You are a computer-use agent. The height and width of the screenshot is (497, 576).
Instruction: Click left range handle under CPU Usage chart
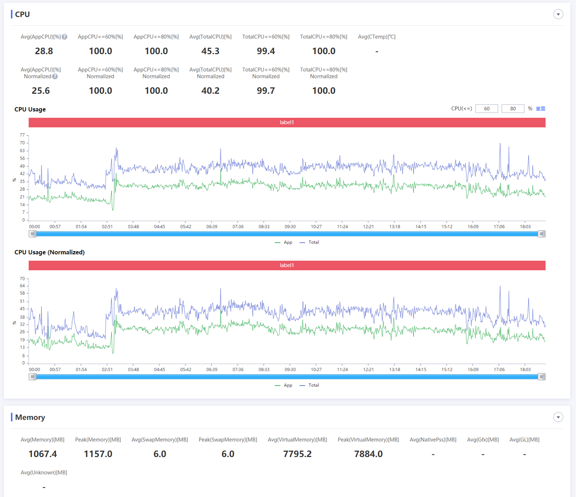pos(33,234)
